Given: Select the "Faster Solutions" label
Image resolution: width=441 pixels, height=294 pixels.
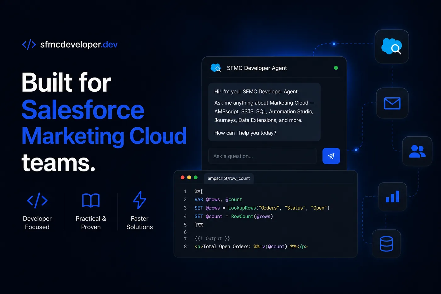Looking at the screenshot, I should (x=140, y=223).
